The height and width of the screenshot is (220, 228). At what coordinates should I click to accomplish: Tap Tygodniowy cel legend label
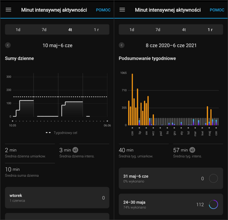[x=66, y=133]
